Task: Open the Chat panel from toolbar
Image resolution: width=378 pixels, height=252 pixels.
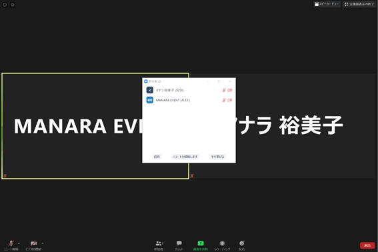Action: (179, 245)
